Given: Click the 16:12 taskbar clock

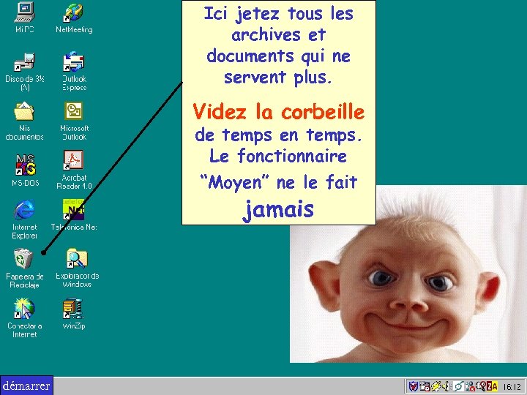Looking at the screenshot, I should [512, 387].
